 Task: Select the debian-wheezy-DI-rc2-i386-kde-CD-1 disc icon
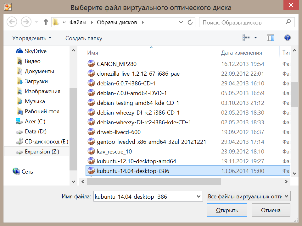[x=91, y=122]
